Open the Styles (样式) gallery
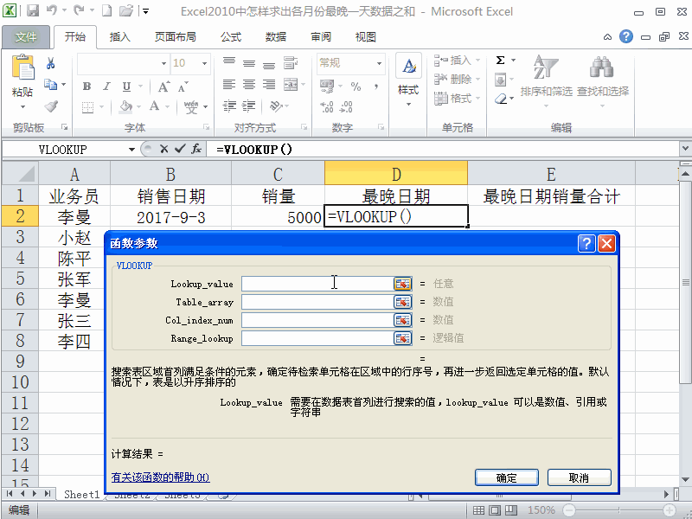This screenshot has width=692, height=519. 408,80
